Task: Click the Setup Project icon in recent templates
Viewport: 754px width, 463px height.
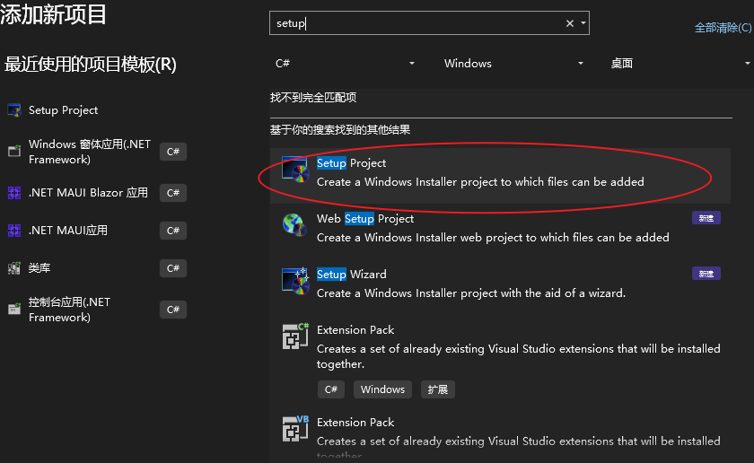Action: tap(14, 110)
